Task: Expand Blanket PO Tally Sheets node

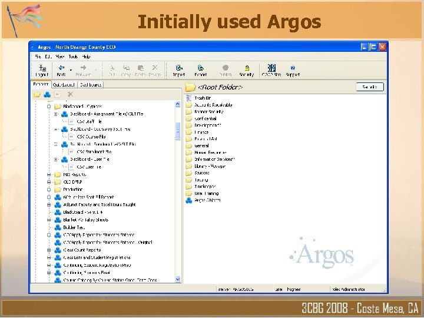Action: coord(49,220)
